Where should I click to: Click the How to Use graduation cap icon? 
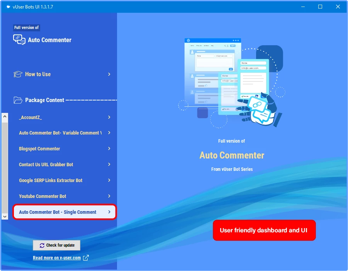point(18,74)
